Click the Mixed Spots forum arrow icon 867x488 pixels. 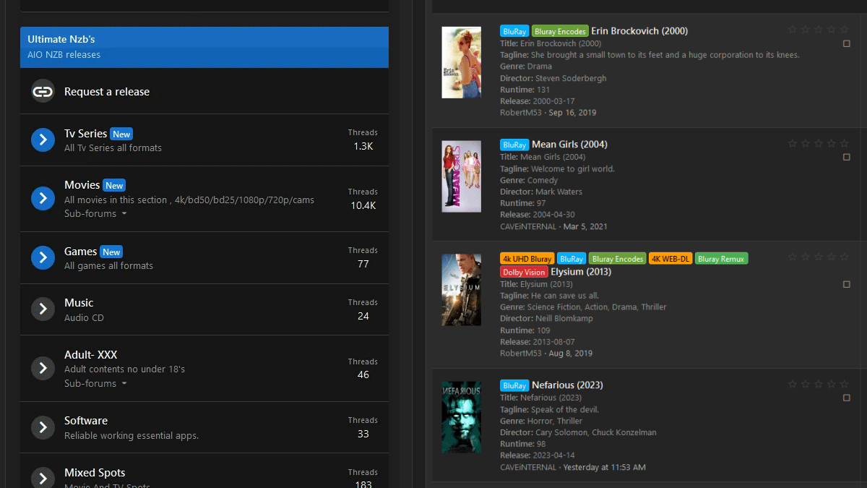click(x=43, y=478)
